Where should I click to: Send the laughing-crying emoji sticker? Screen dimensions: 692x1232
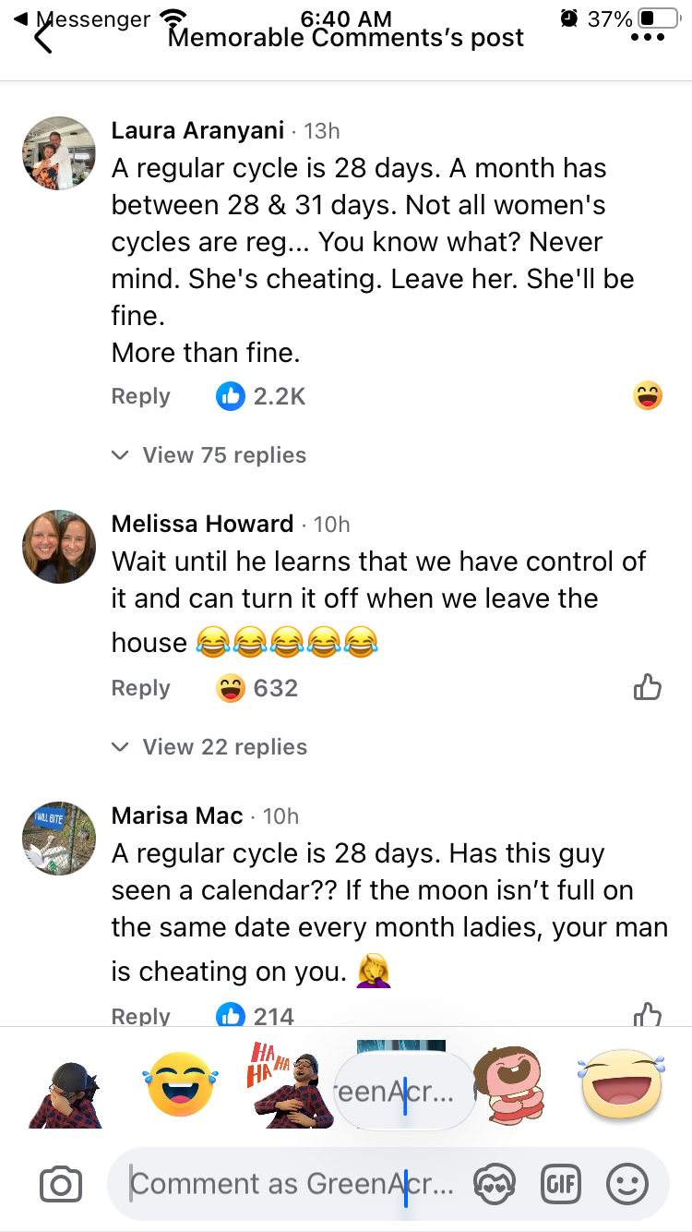click(x=181, y=1084)
